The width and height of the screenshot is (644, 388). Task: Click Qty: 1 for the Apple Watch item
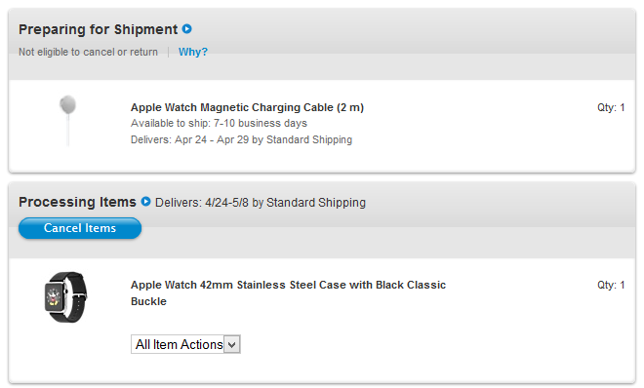[x=611, y=285]
